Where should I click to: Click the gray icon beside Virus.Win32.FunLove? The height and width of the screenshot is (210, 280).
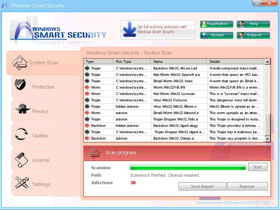click(x=87, y=100)
